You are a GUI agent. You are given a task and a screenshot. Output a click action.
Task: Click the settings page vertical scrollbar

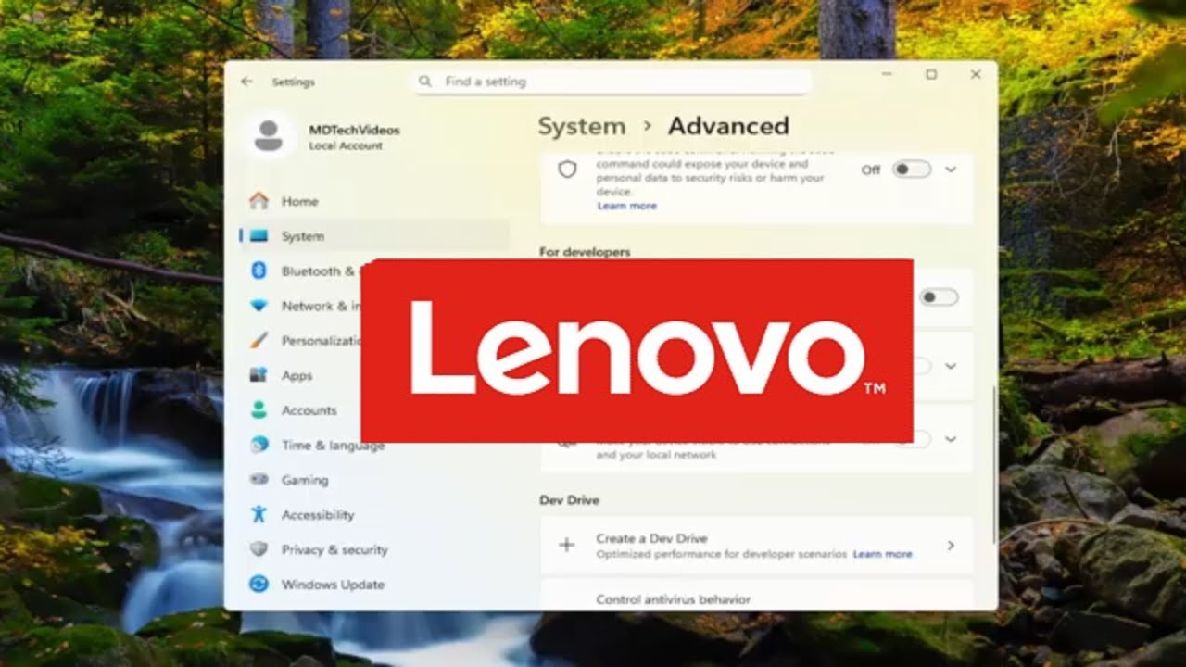coord(994,464)
